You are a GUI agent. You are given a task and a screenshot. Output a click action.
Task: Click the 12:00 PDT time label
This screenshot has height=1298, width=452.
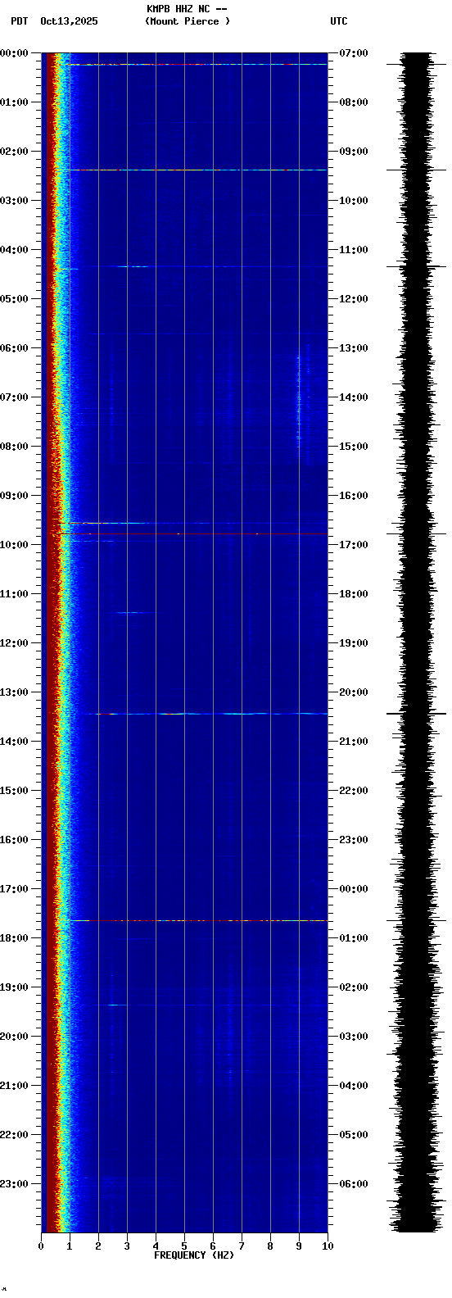(14, 642)
